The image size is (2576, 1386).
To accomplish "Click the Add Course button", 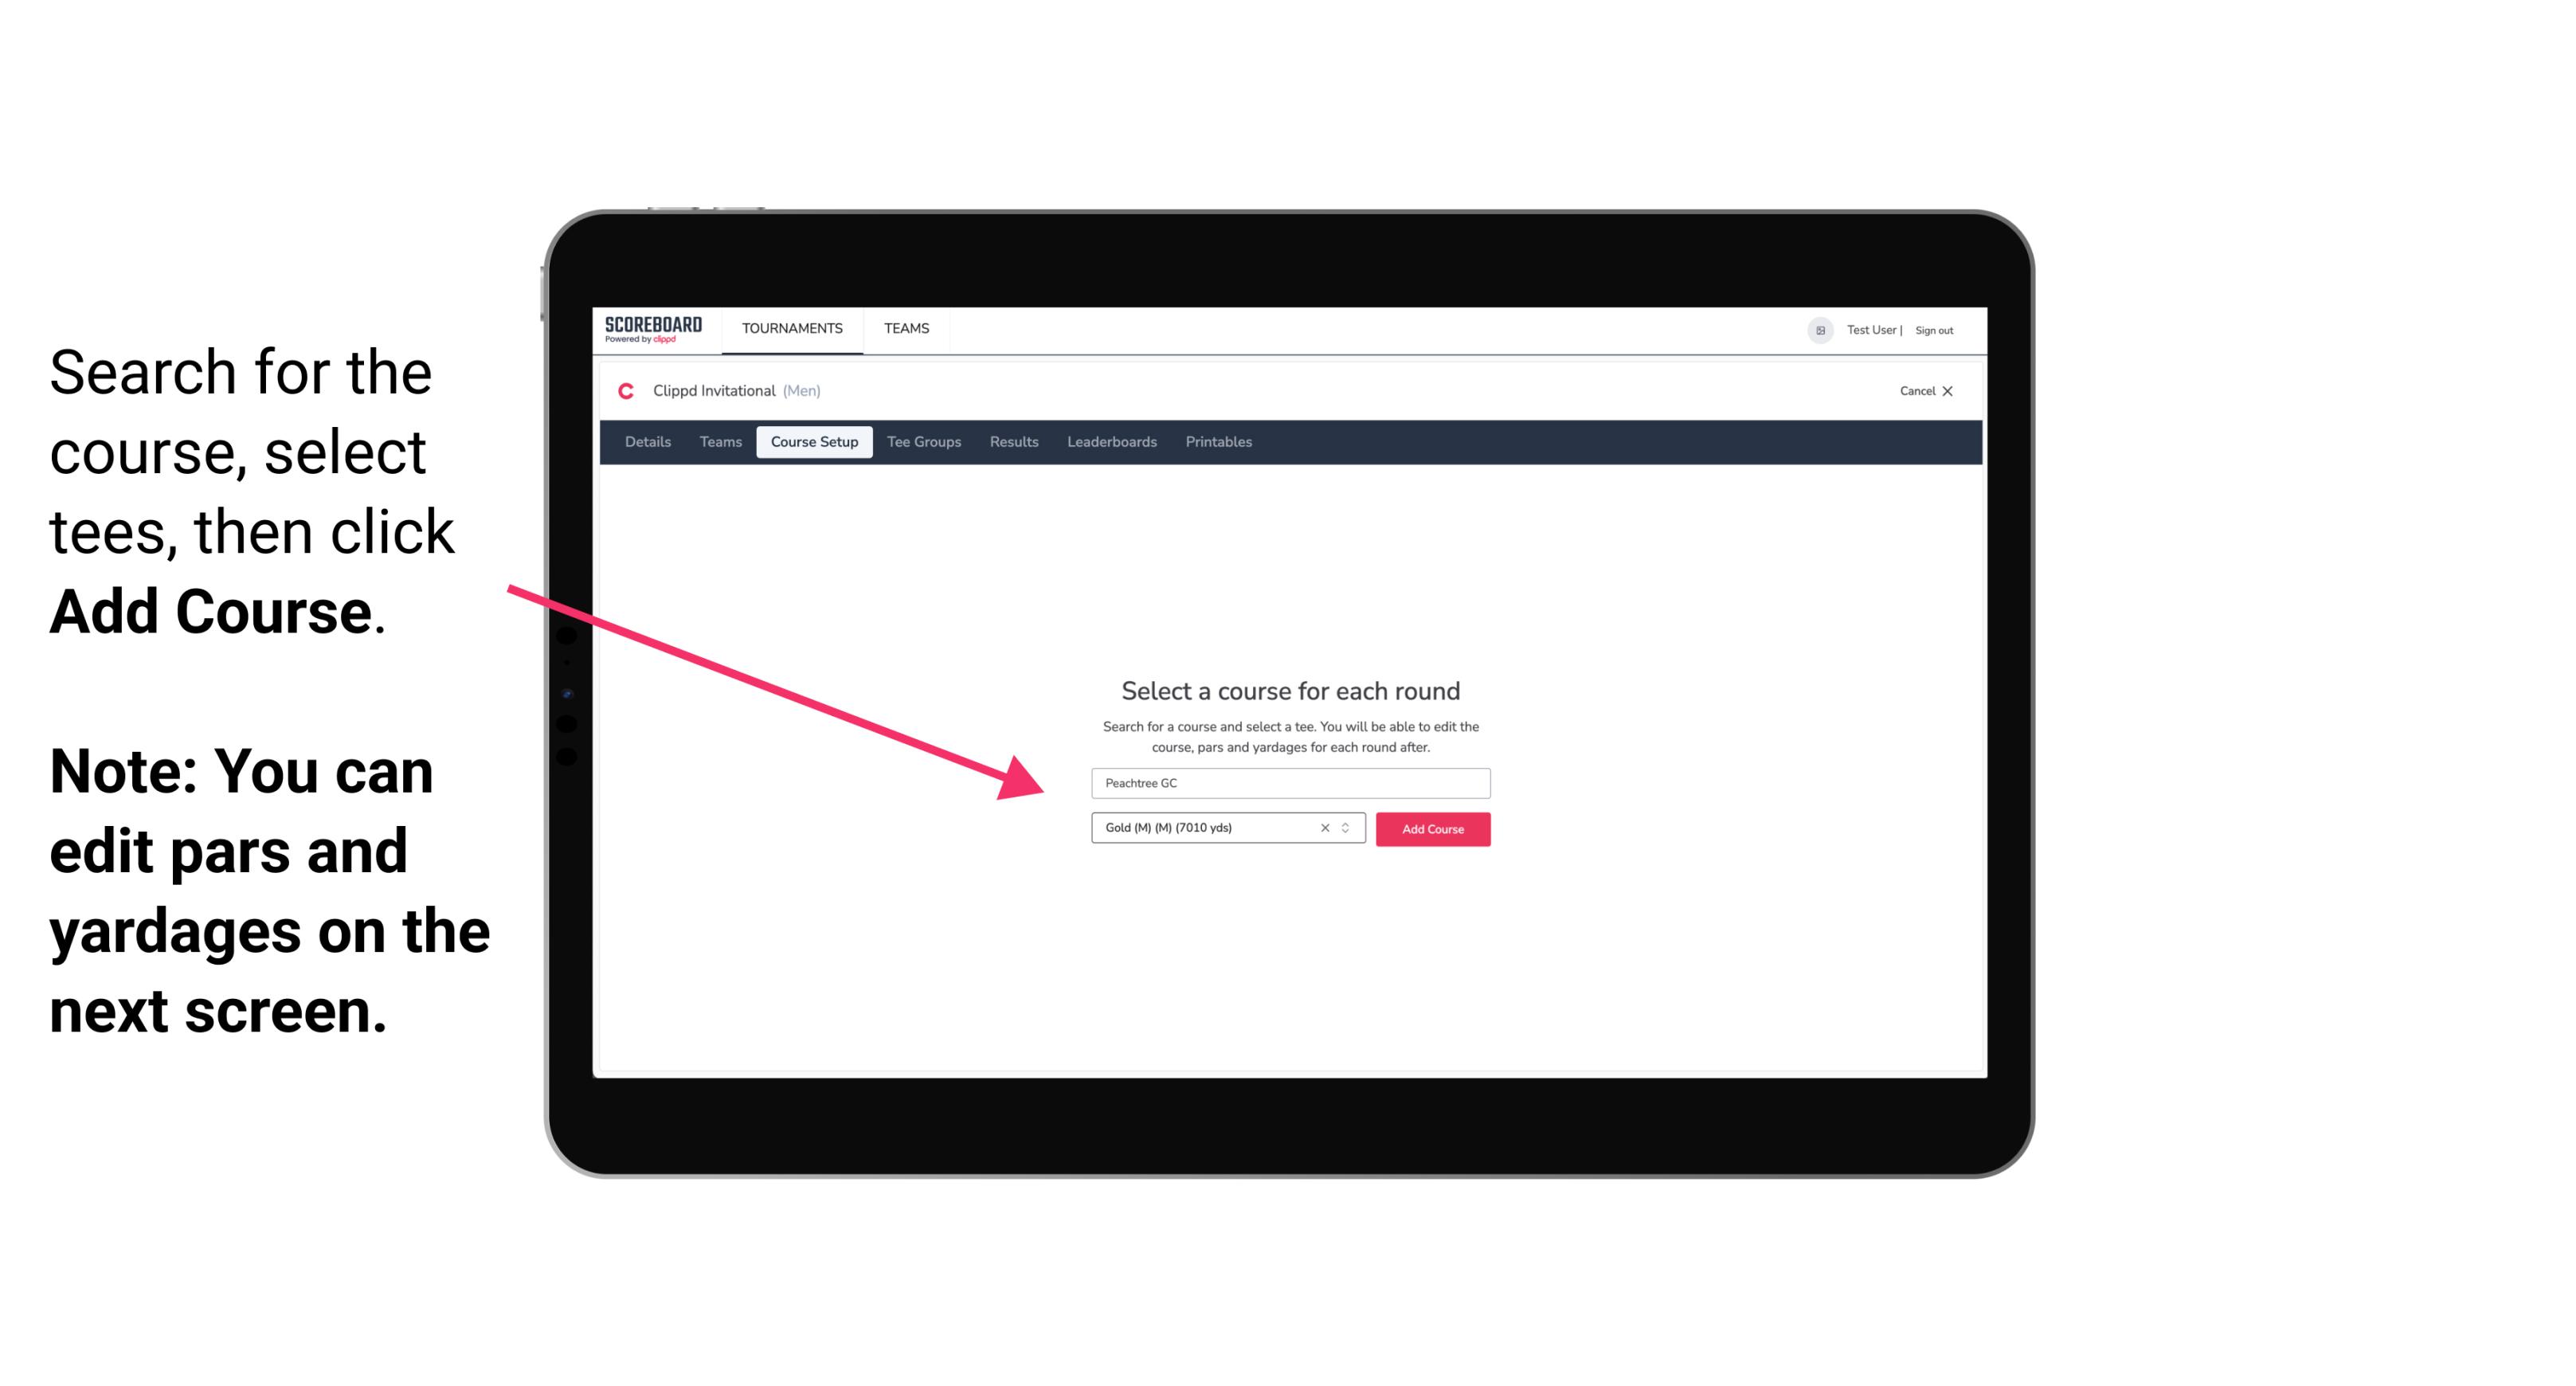I will point(1431,828).
